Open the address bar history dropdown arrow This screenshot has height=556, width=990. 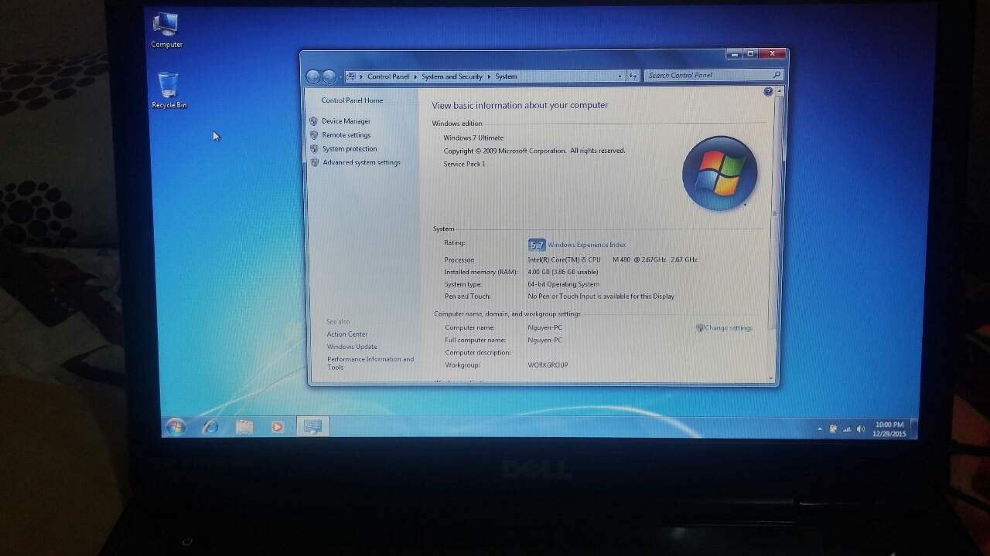pyautogui.click(x=620, y=76)
